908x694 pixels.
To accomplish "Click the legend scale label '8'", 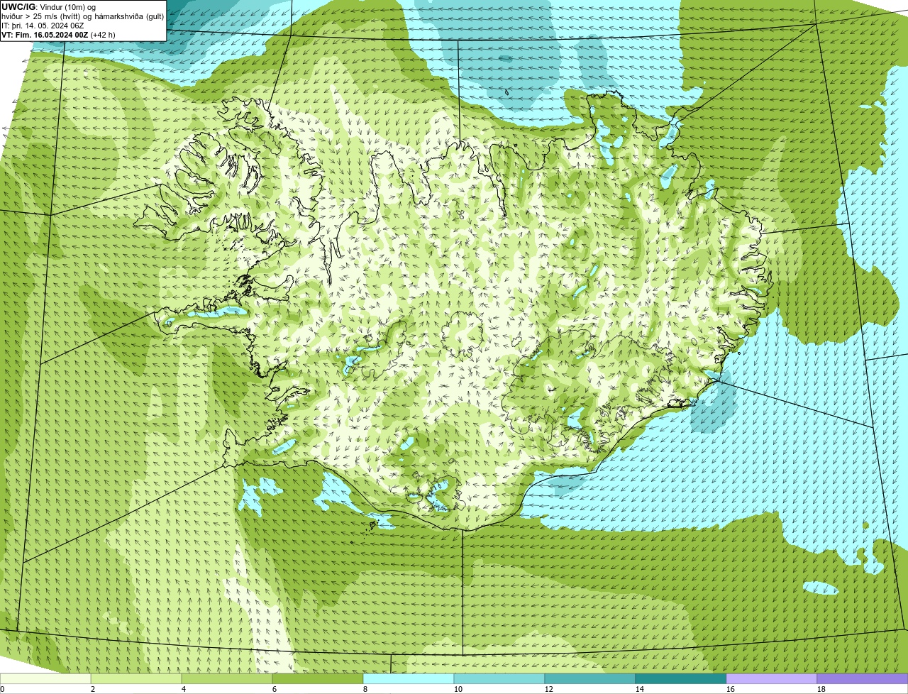I will 365,689.
